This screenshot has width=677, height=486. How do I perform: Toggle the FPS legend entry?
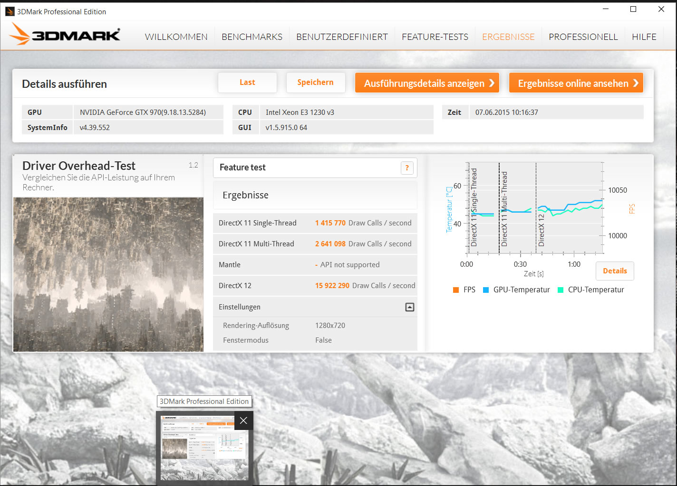click(464, 290)
